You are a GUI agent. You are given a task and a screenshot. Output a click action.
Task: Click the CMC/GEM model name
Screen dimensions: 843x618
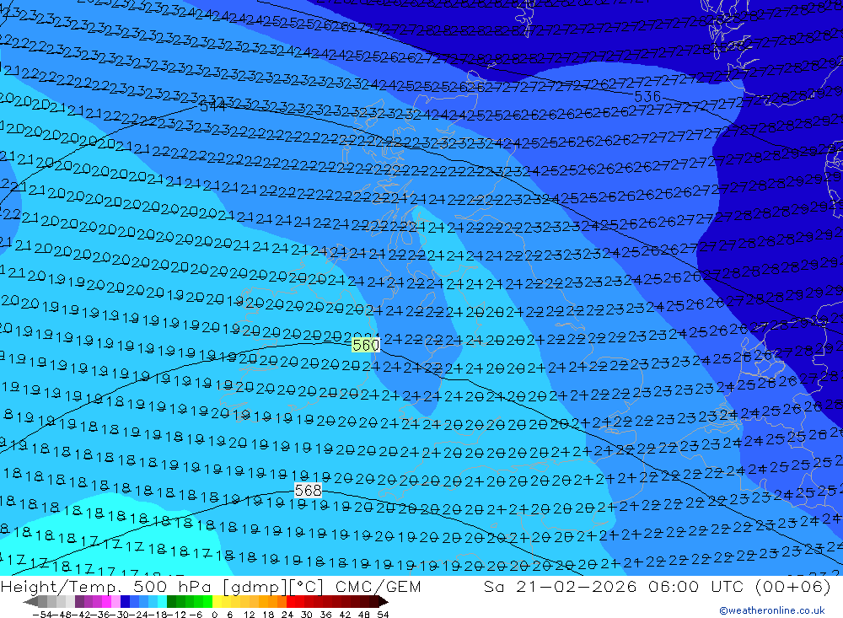pyautogui.click(x=378, y=586)
